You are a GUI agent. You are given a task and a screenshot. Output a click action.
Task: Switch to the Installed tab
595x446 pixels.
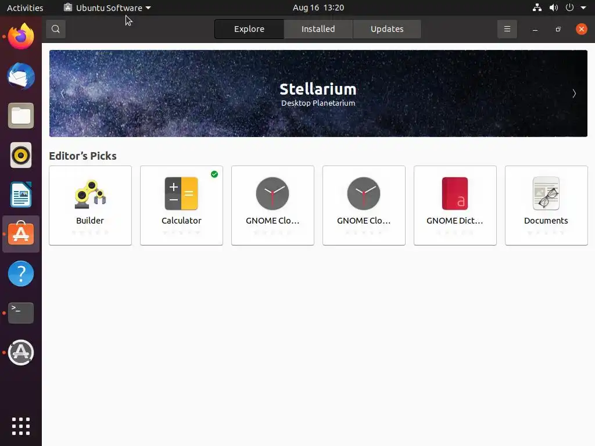pos(318,29)
